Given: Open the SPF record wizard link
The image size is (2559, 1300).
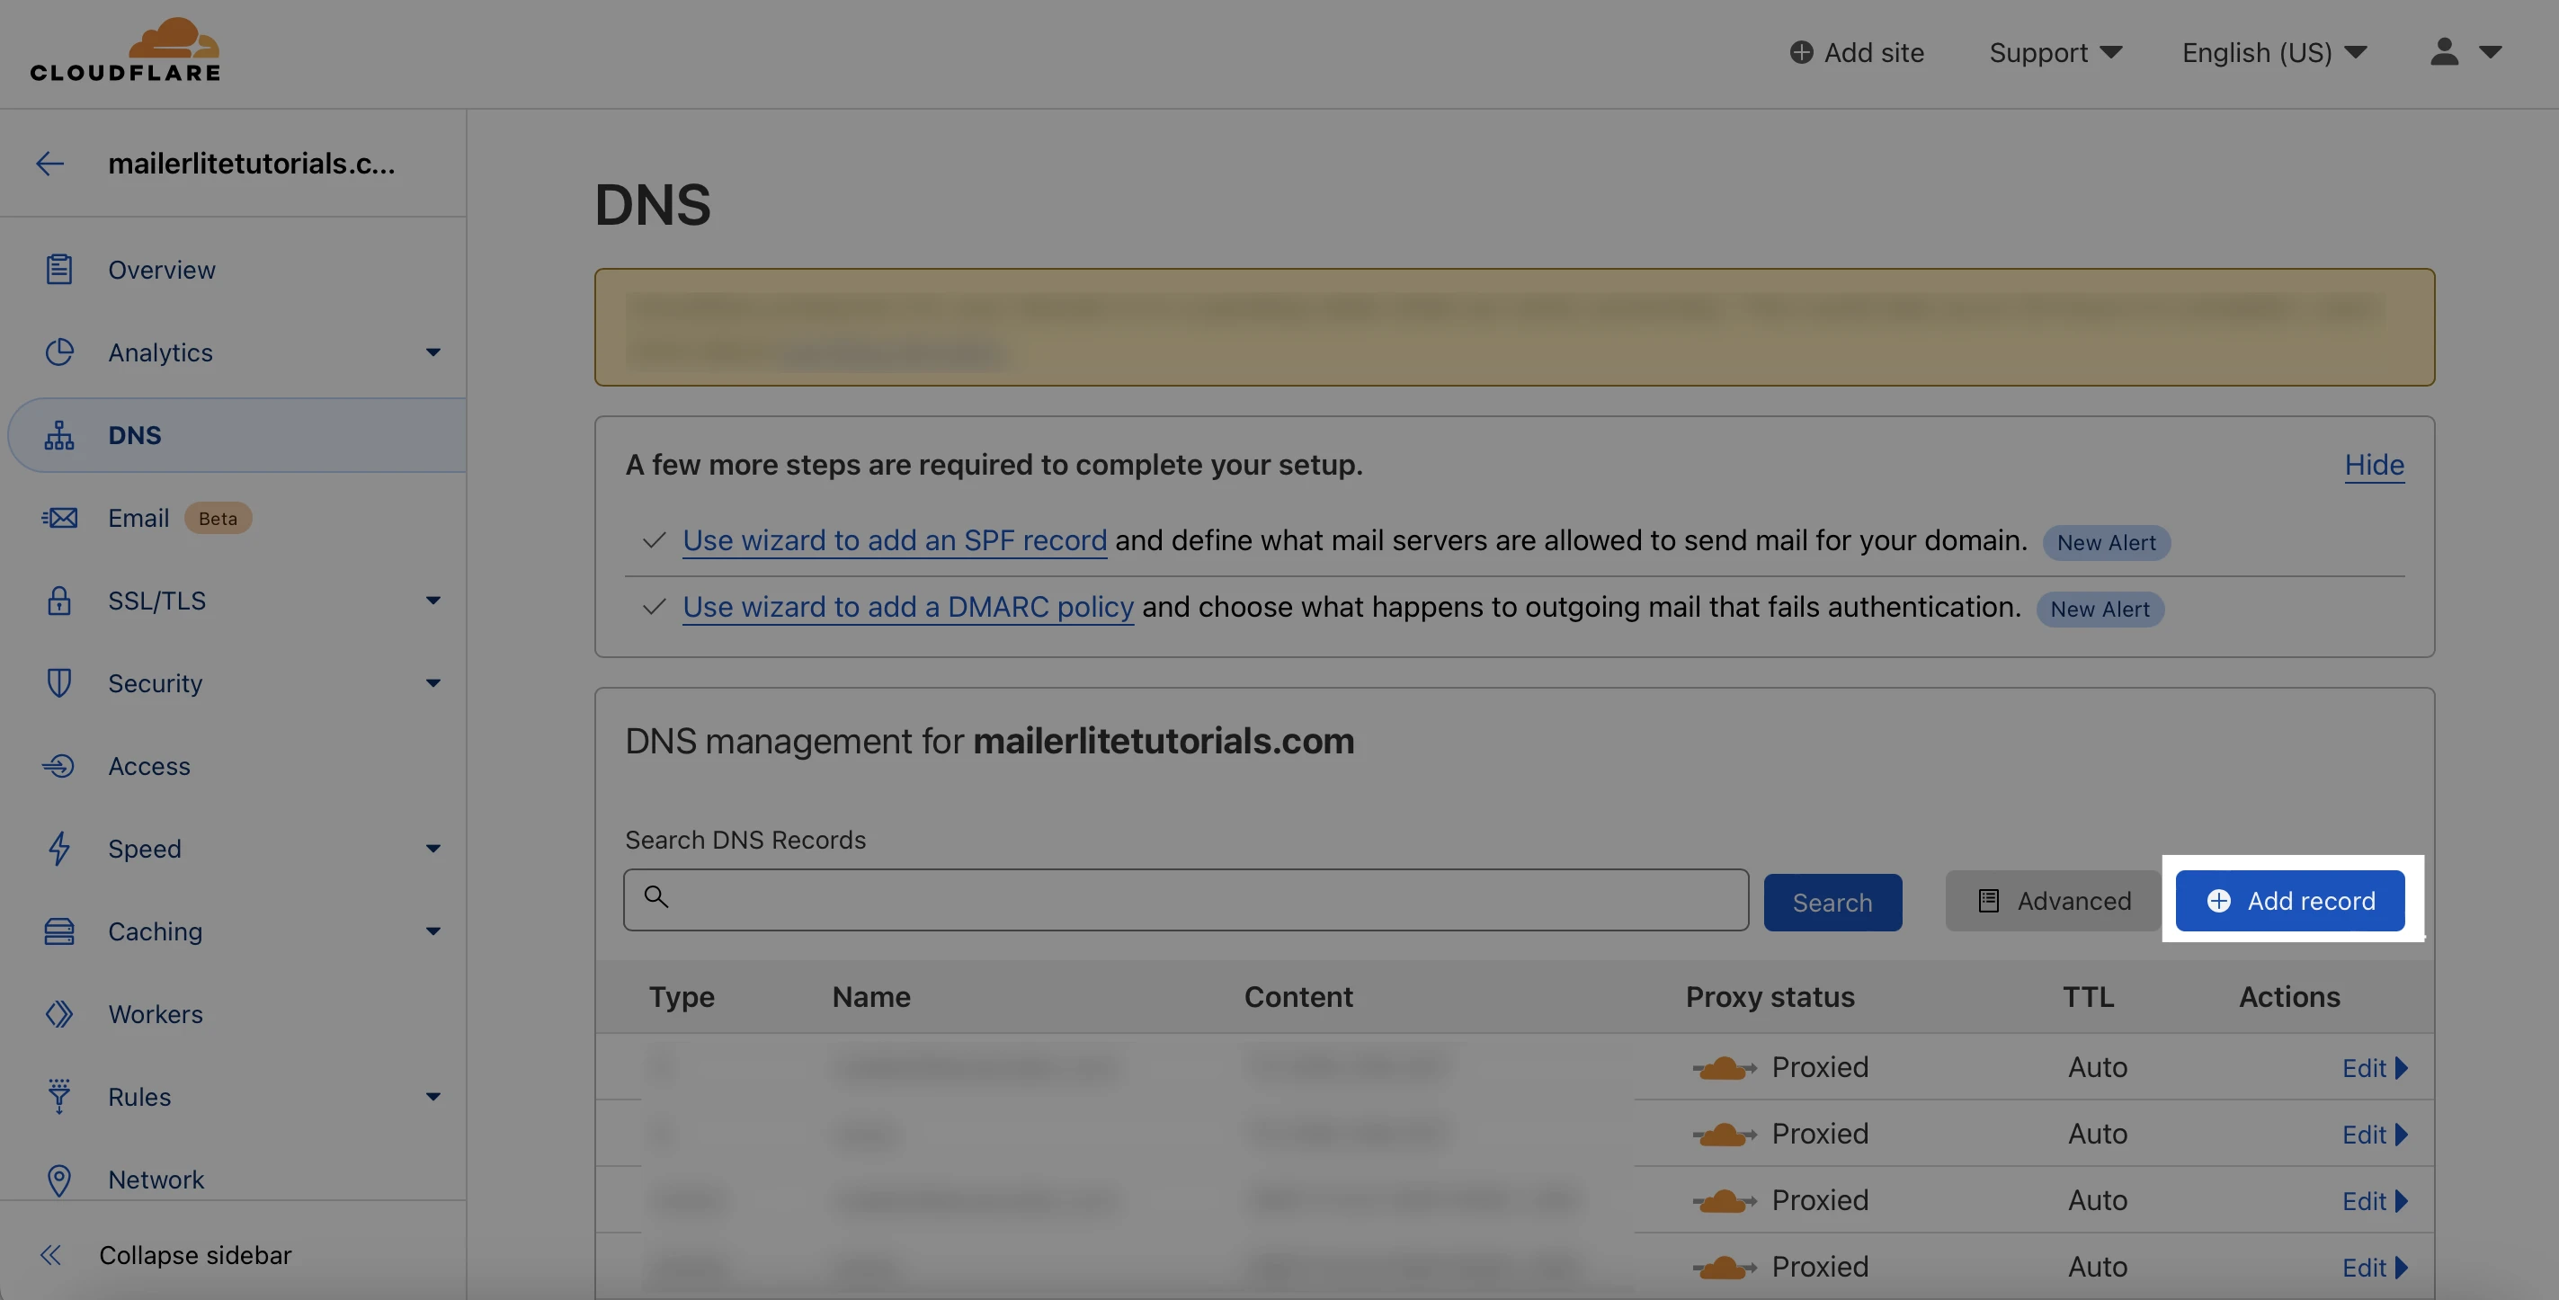Looking at the screenshot, I should [x=894, y=540].
